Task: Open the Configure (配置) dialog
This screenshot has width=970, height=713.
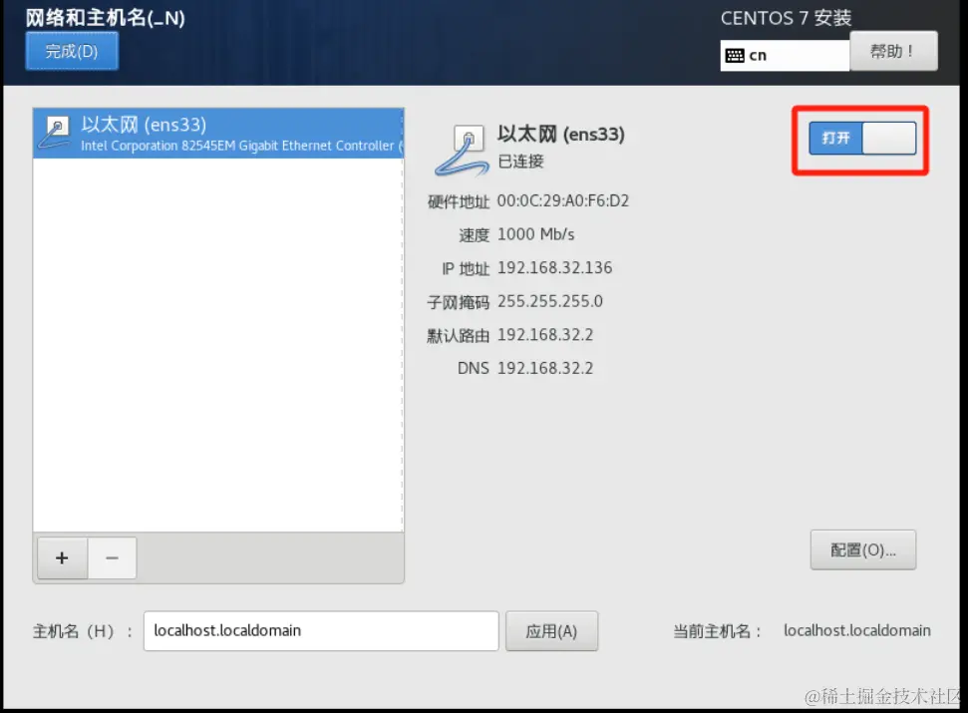Action: [x=863, y=549]
